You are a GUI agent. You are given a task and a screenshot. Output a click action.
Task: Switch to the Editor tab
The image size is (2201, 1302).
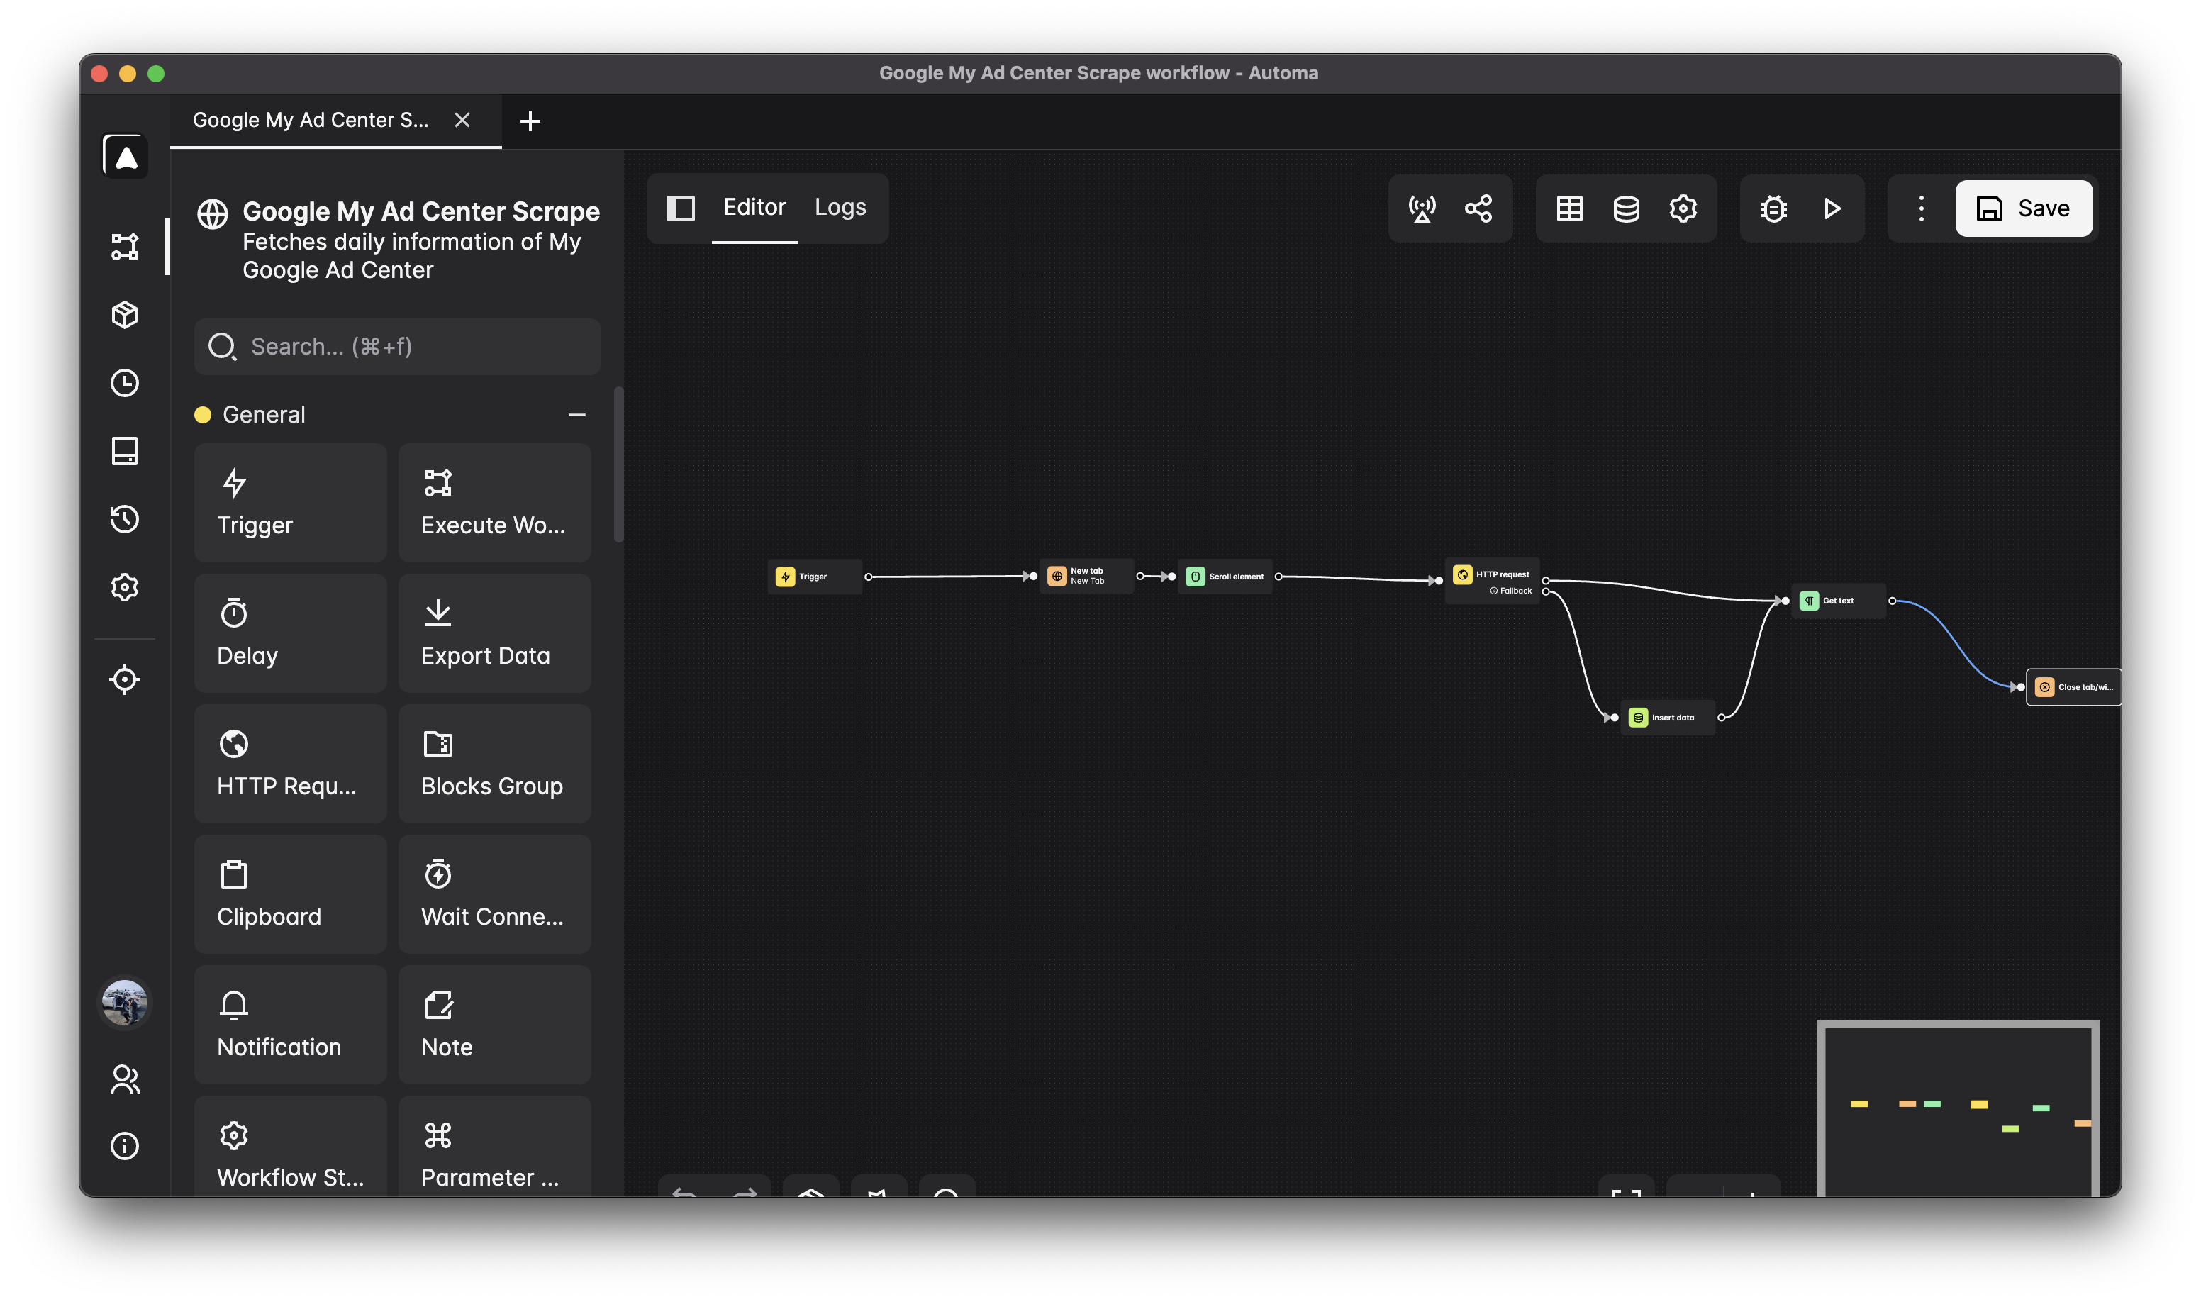point(755,206)
